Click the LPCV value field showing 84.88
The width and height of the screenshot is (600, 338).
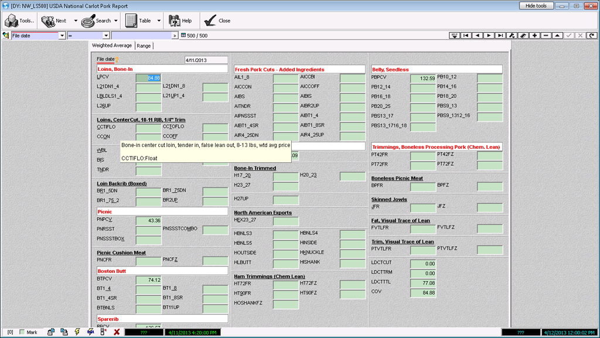click(148, 78)
